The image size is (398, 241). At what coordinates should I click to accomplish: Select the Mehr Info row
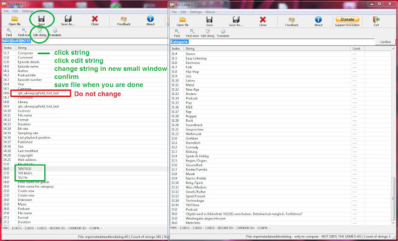point(280,223)
